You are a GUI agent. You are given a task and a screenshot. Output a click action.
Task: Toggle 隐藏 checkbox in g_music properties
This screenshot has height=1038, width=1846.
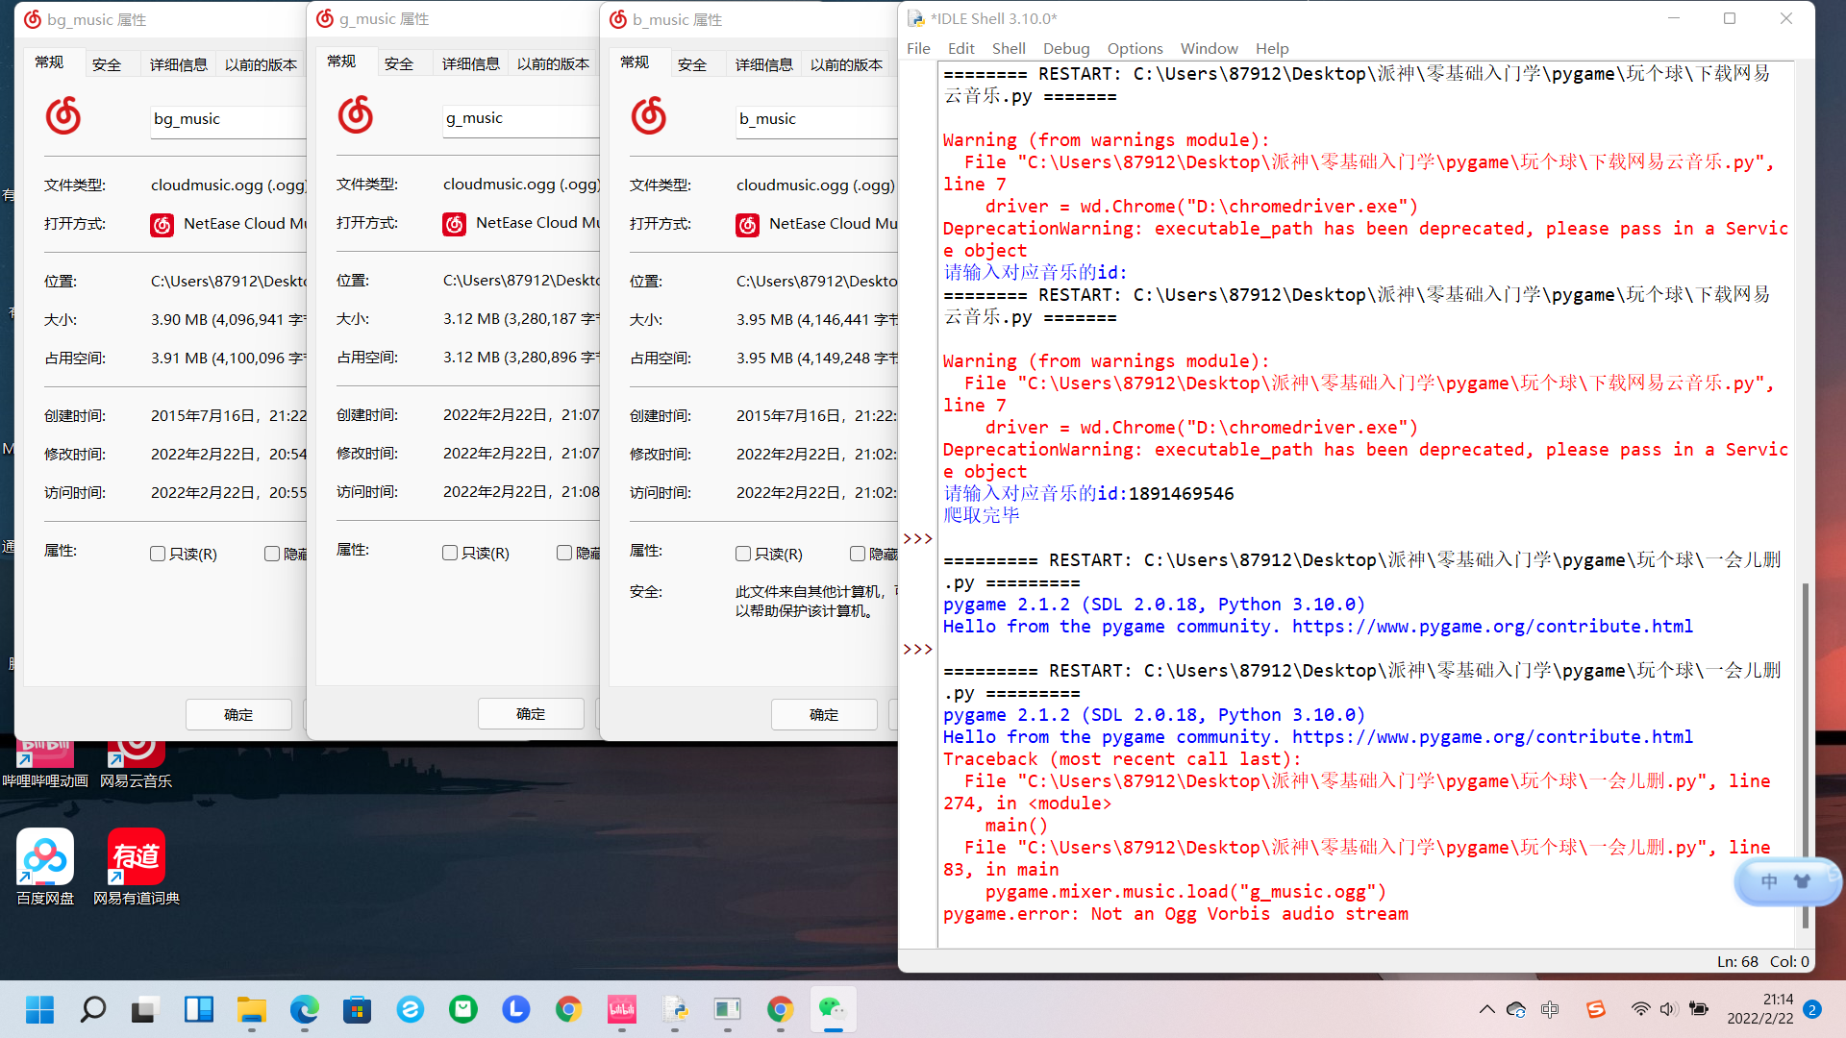564,553
